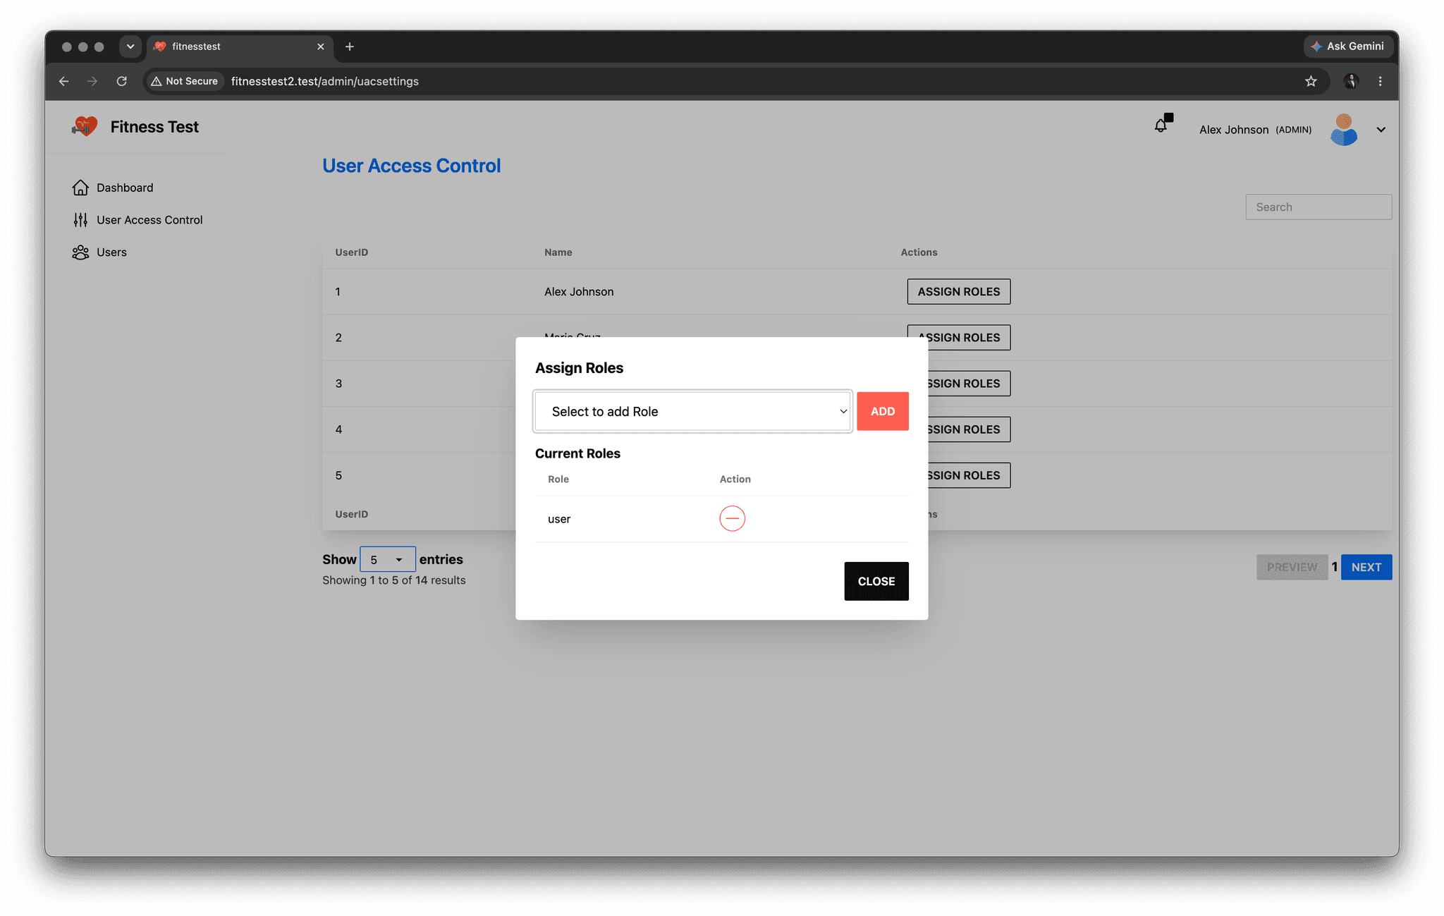Open a new browser tab

click(350, 47)
